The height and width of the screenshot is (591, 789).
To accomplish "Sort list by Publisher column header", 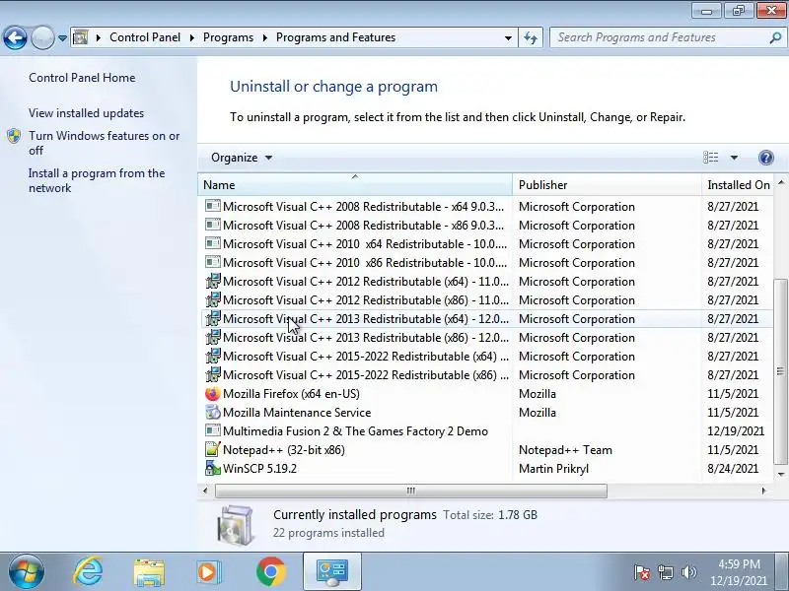I will click(x=607, y=185).
